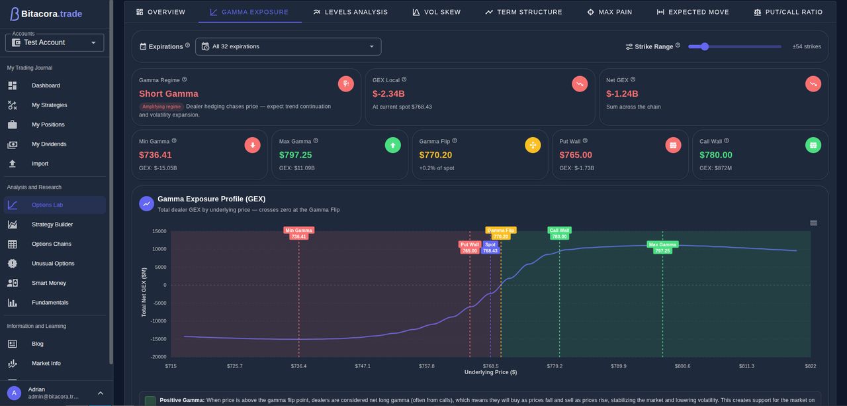The image size is (847, 406).
Task: Open the Term Structure tab
Action: coord(523,12)
